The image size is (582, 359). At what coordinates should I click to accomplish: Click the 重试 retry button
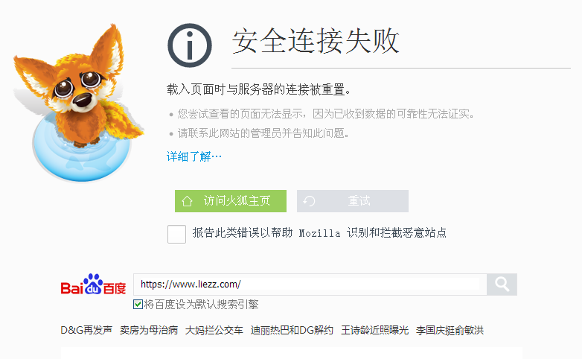pyautogui.click(x=353, y=201)
